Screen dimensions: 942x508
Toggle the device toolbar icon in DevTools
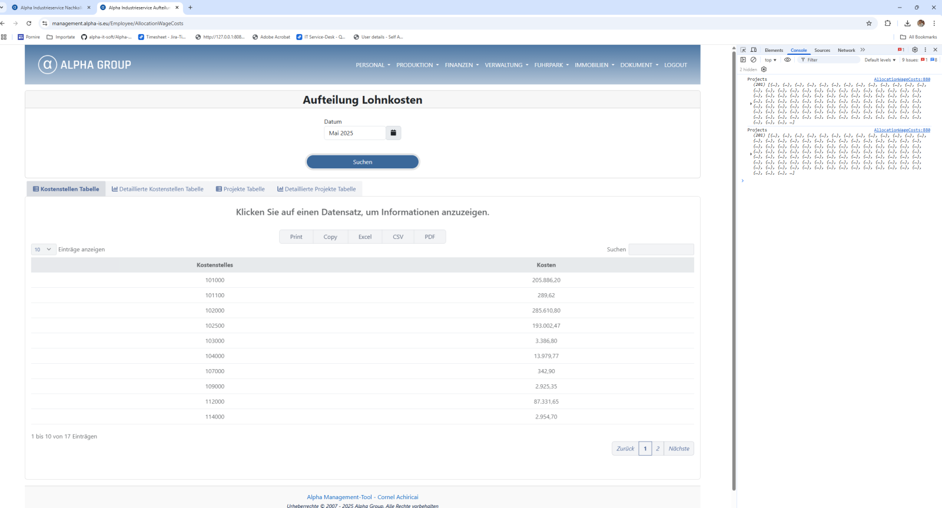click(753, 50)
